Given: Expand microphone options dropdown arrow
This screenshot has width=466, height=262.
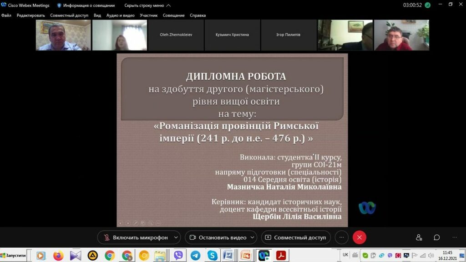Looking at the screenshot, I should pyautogui.click(x=176, y=237).
